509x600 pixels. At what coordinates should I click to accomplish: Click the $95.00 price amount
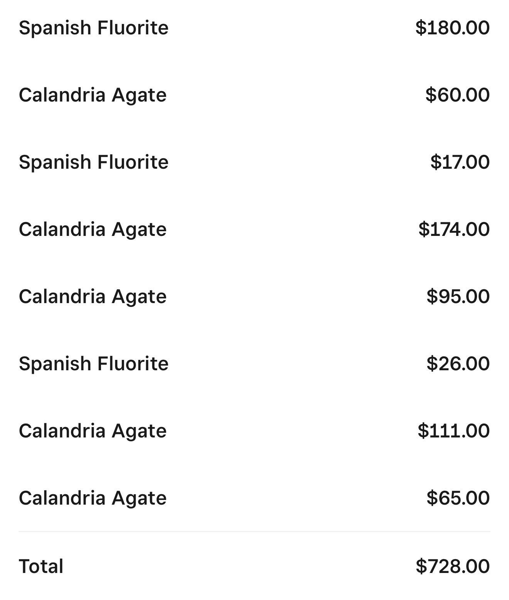pos(458,297)
